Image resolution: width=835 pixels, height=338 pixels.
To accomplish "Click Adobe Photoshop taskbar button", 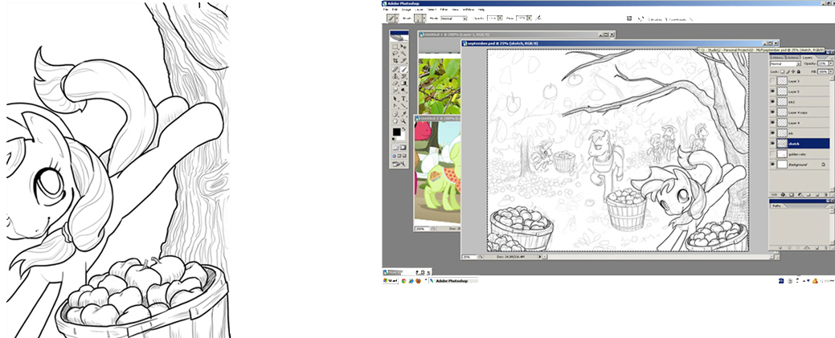I will click(453, 281).
